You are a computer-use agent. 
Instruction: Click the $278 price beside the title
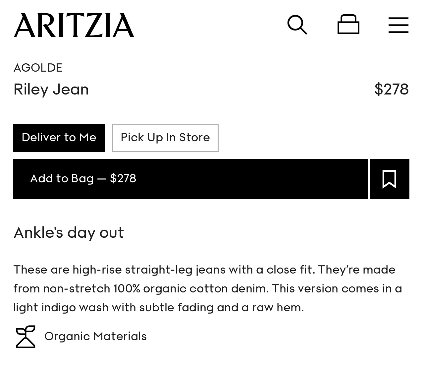click(391, 89)
